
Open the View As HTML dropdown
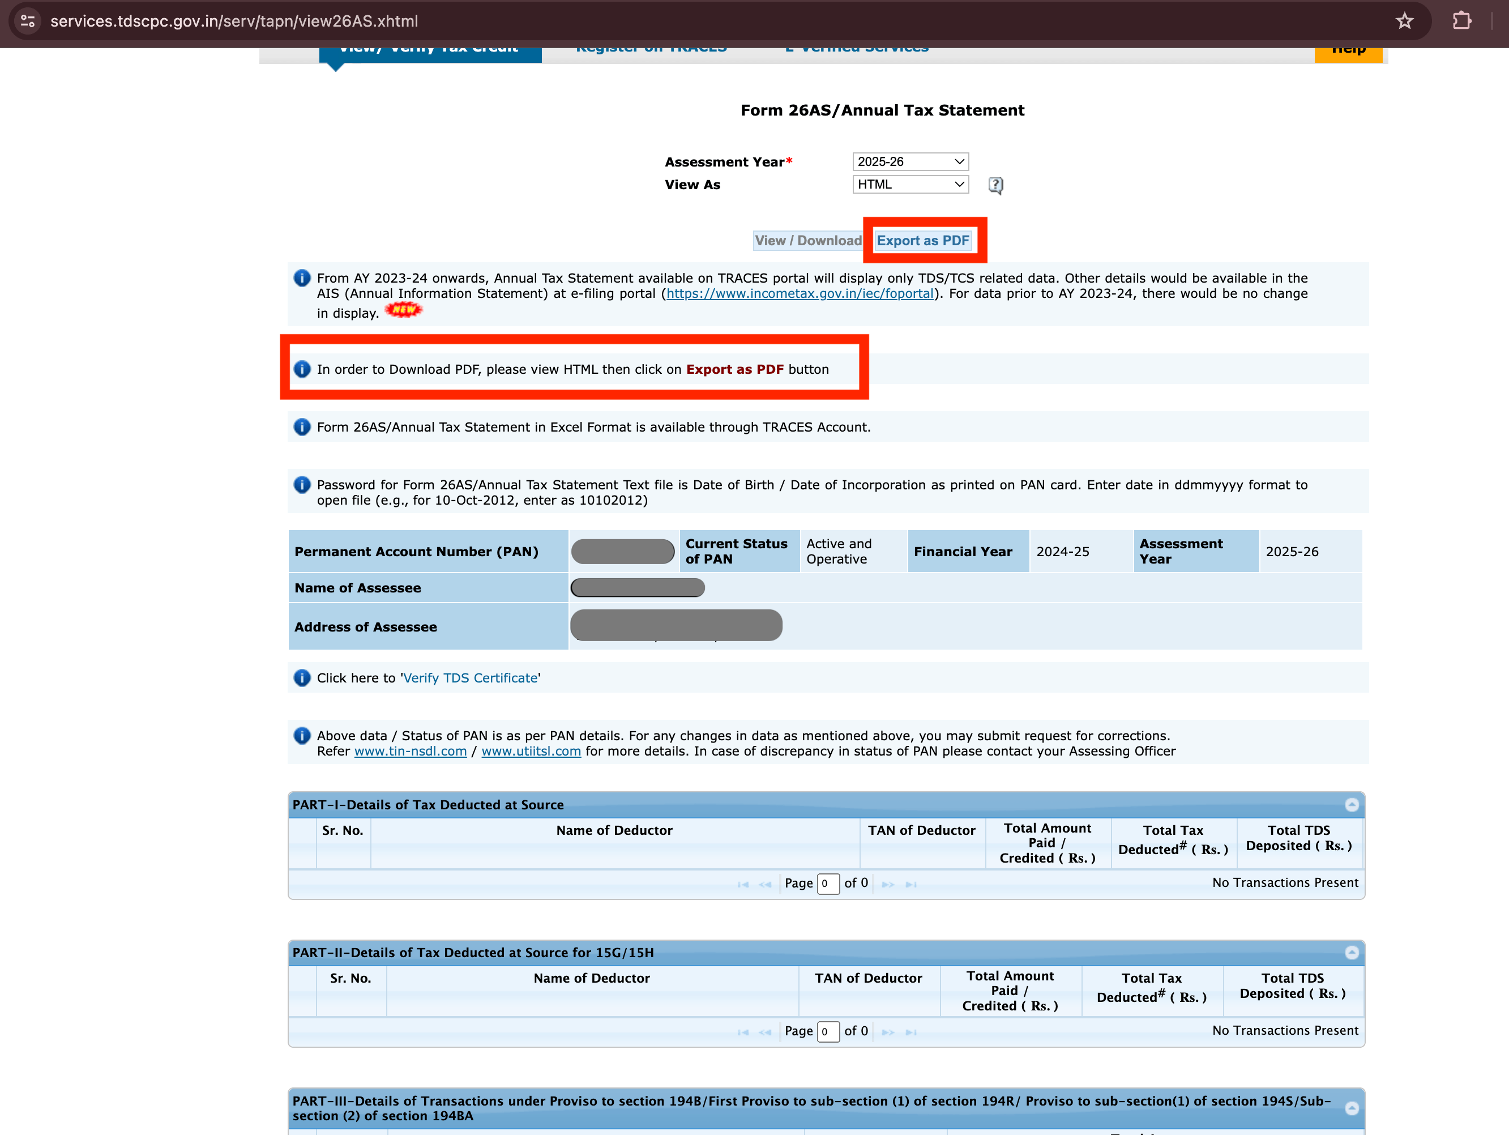pyautogui.click(x=910, y=184)
